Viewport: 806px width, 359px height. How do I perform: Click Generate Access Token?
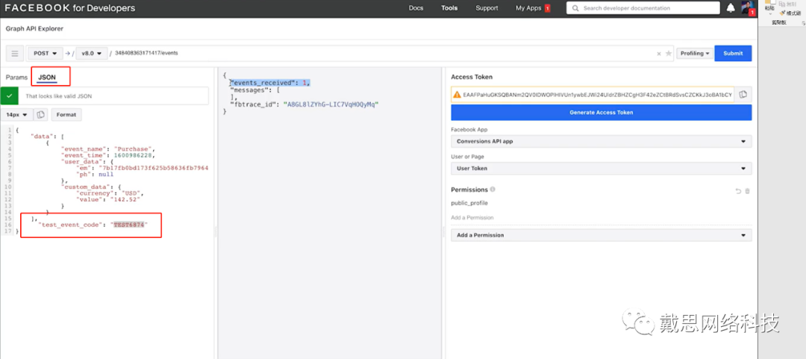[602, 112]
